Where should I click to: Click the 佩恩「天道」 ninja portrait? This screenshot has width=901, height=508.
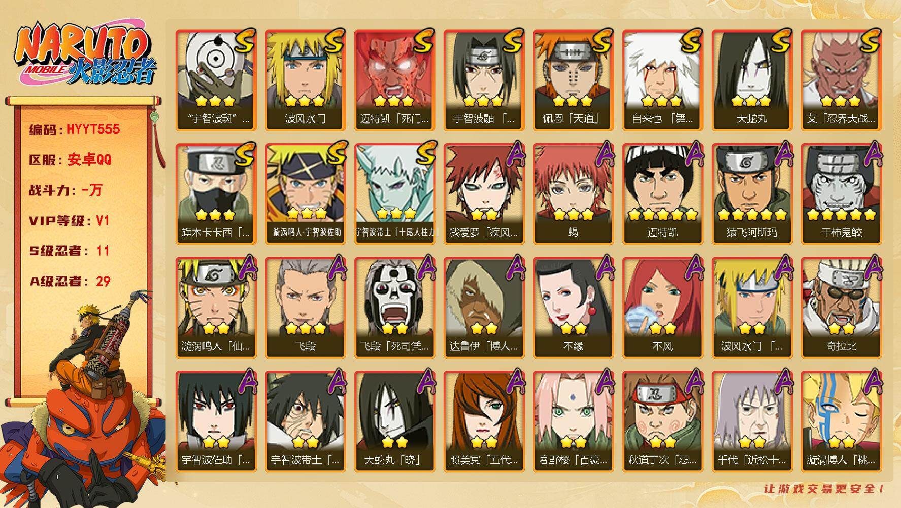573,80
